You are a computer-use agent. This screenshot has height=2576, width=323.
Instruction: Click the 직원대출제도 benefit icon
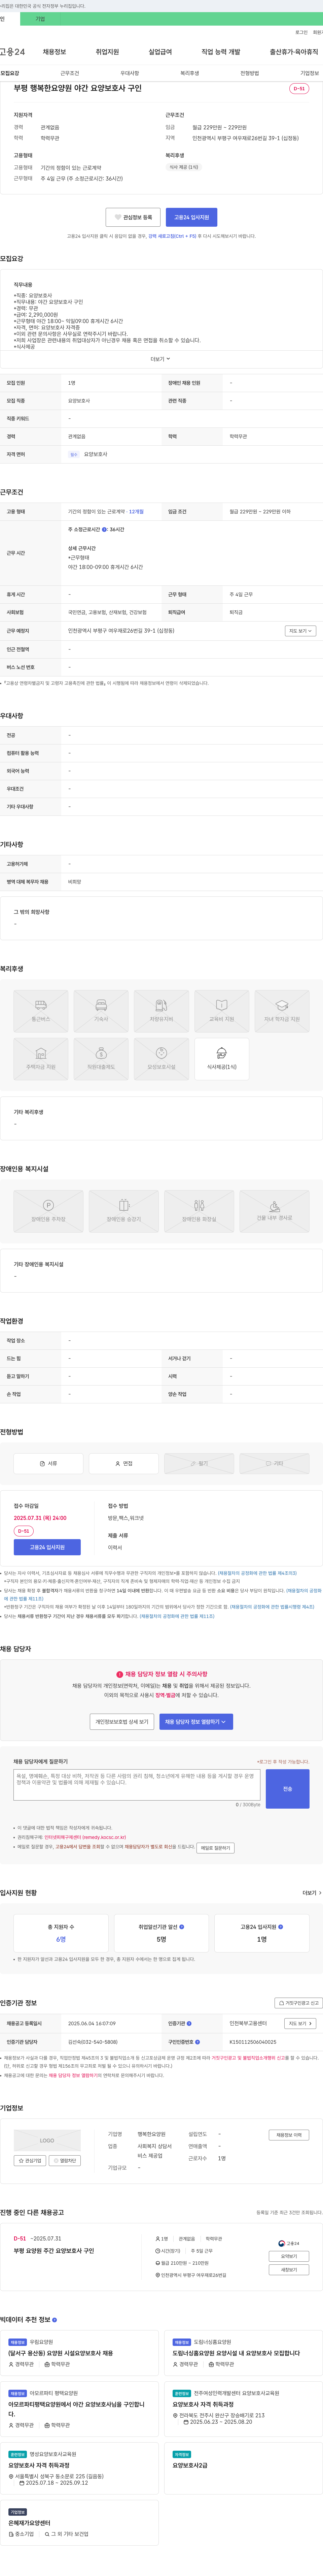(101, 1059)
